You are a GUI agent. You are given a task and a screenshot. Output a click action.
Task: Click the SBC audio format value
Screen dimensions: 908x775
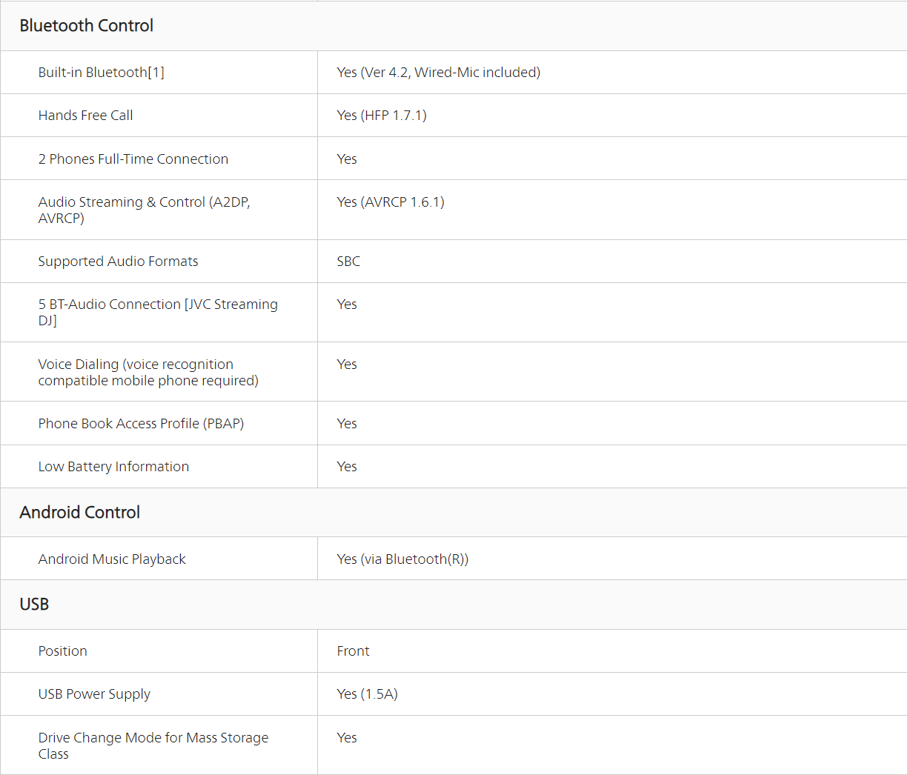pos(348,262)
